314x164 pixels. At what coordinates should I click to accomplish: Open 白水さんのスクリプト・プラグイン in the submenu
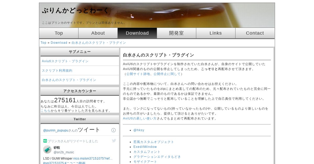(x=69, y=80)
